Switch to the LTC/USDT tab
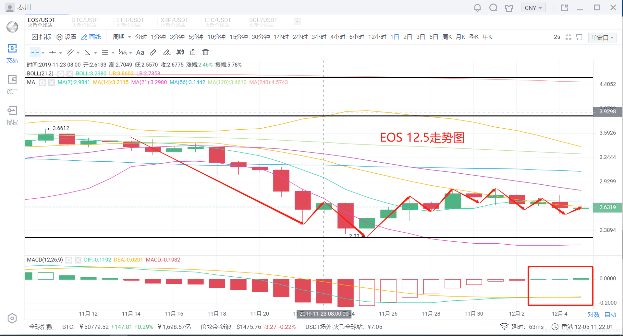 pyautogui.click(x=218, y=22)
